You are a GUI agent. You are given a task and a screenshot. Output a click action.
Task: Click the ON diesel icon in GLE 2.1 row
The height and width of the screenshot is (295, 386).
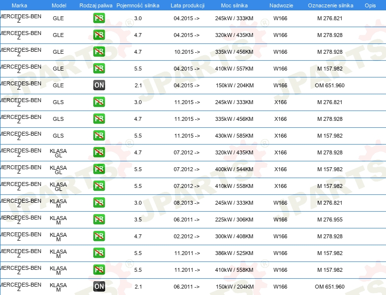point(99,85)
